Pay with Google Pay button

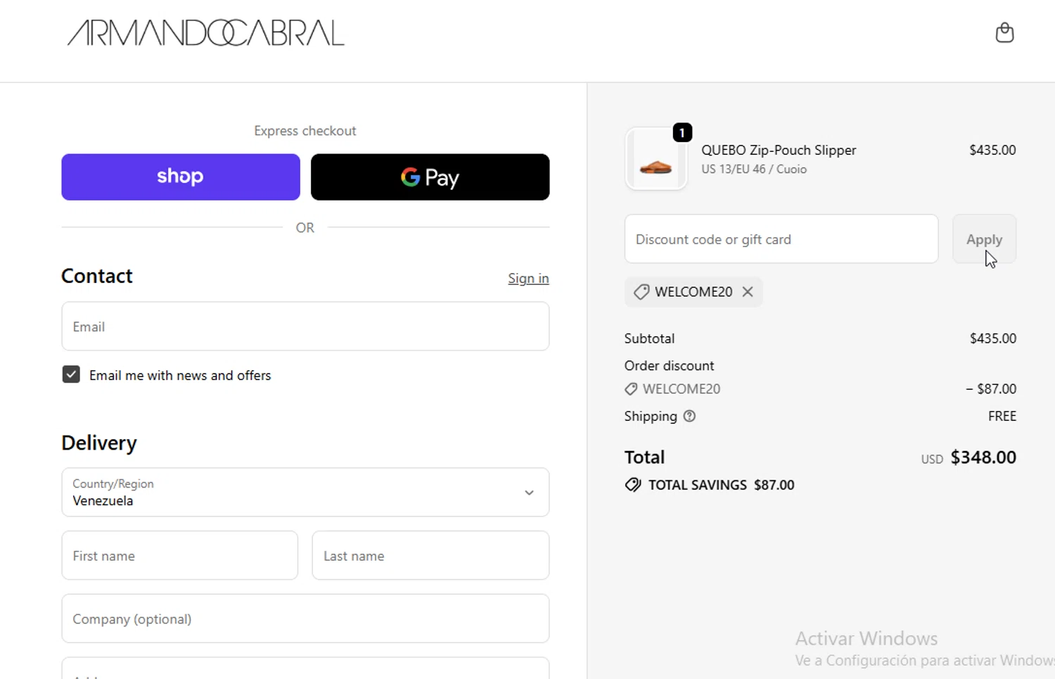430,177
